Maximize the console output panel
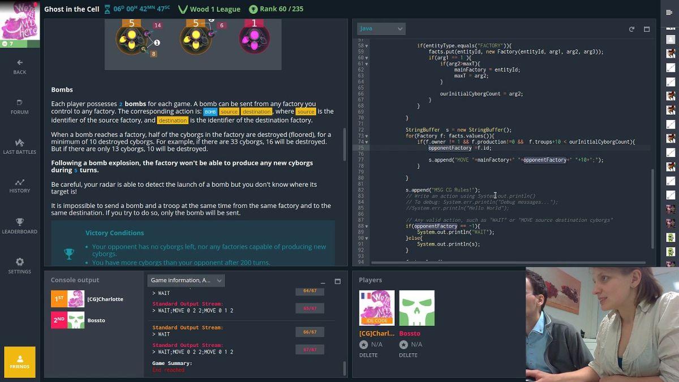This screenshot has height=382, width=679. 337,281
